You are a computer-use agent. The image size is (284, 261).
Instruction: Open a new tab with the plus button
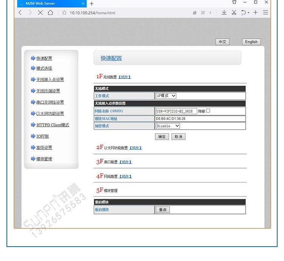tap(92, 3)
